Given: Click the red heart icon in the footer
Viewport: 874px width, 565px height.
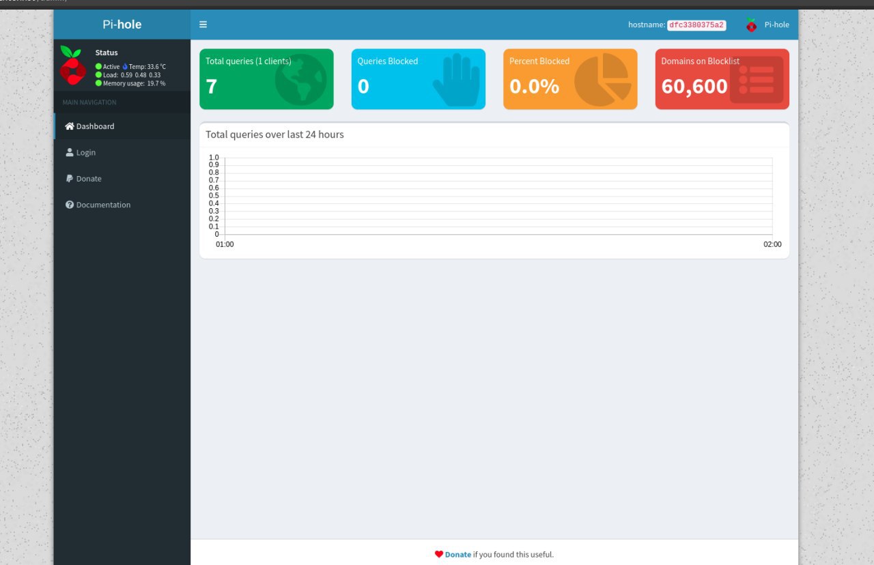Looking at the screenshot, I should point(439,554).
